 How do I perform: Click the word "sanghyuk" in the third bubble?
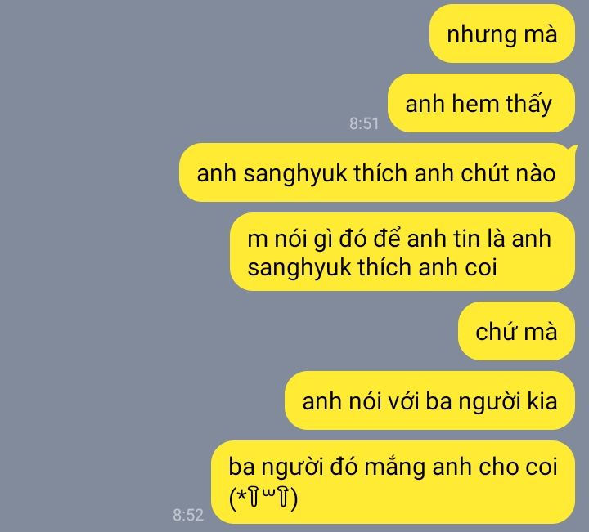point(295,174)
